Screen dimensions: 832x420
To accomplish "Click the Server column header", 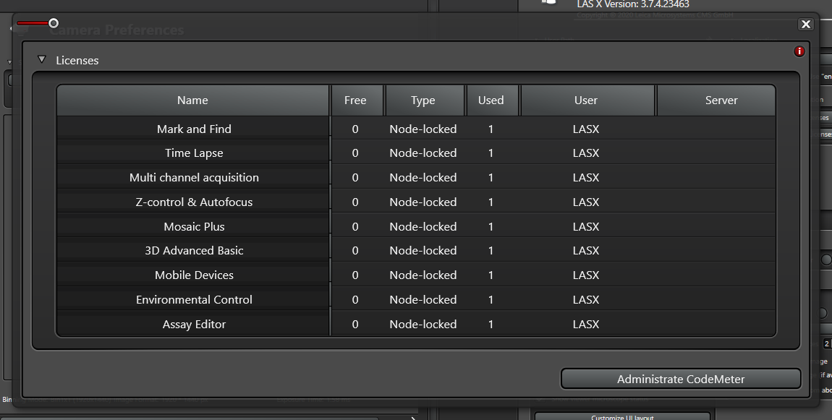I will point(721,100).
